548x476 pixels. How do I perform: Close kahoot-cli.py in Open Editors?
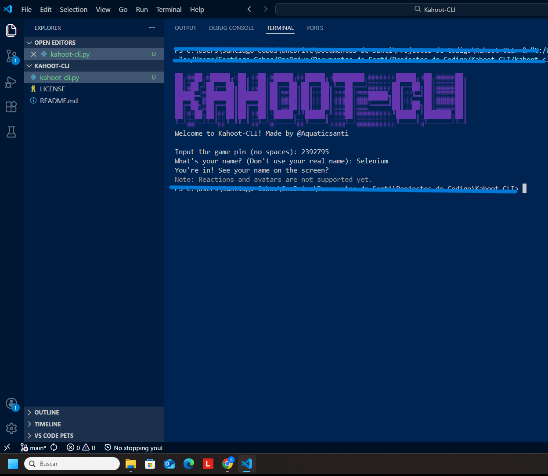point(33,54)
